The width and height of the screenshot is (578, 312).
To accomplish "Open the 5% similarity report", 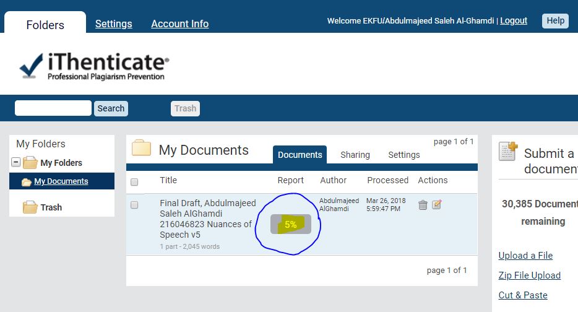I will [x=291, y=224].
